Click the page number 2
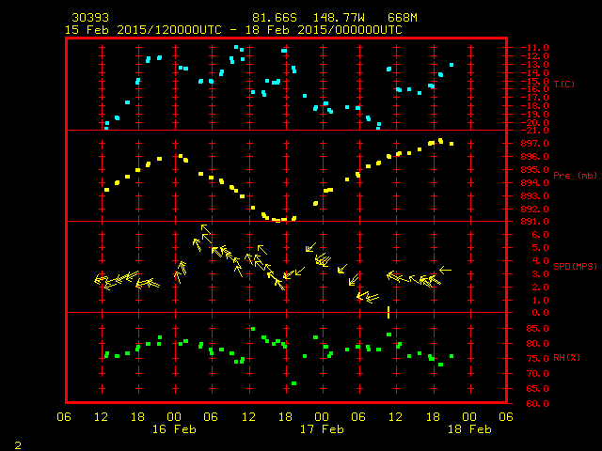 pos(18,445)
